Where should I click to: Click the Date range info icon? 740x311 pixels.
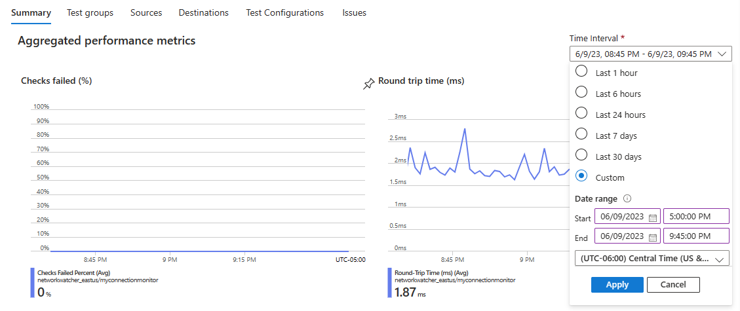[x=627, y=198]
